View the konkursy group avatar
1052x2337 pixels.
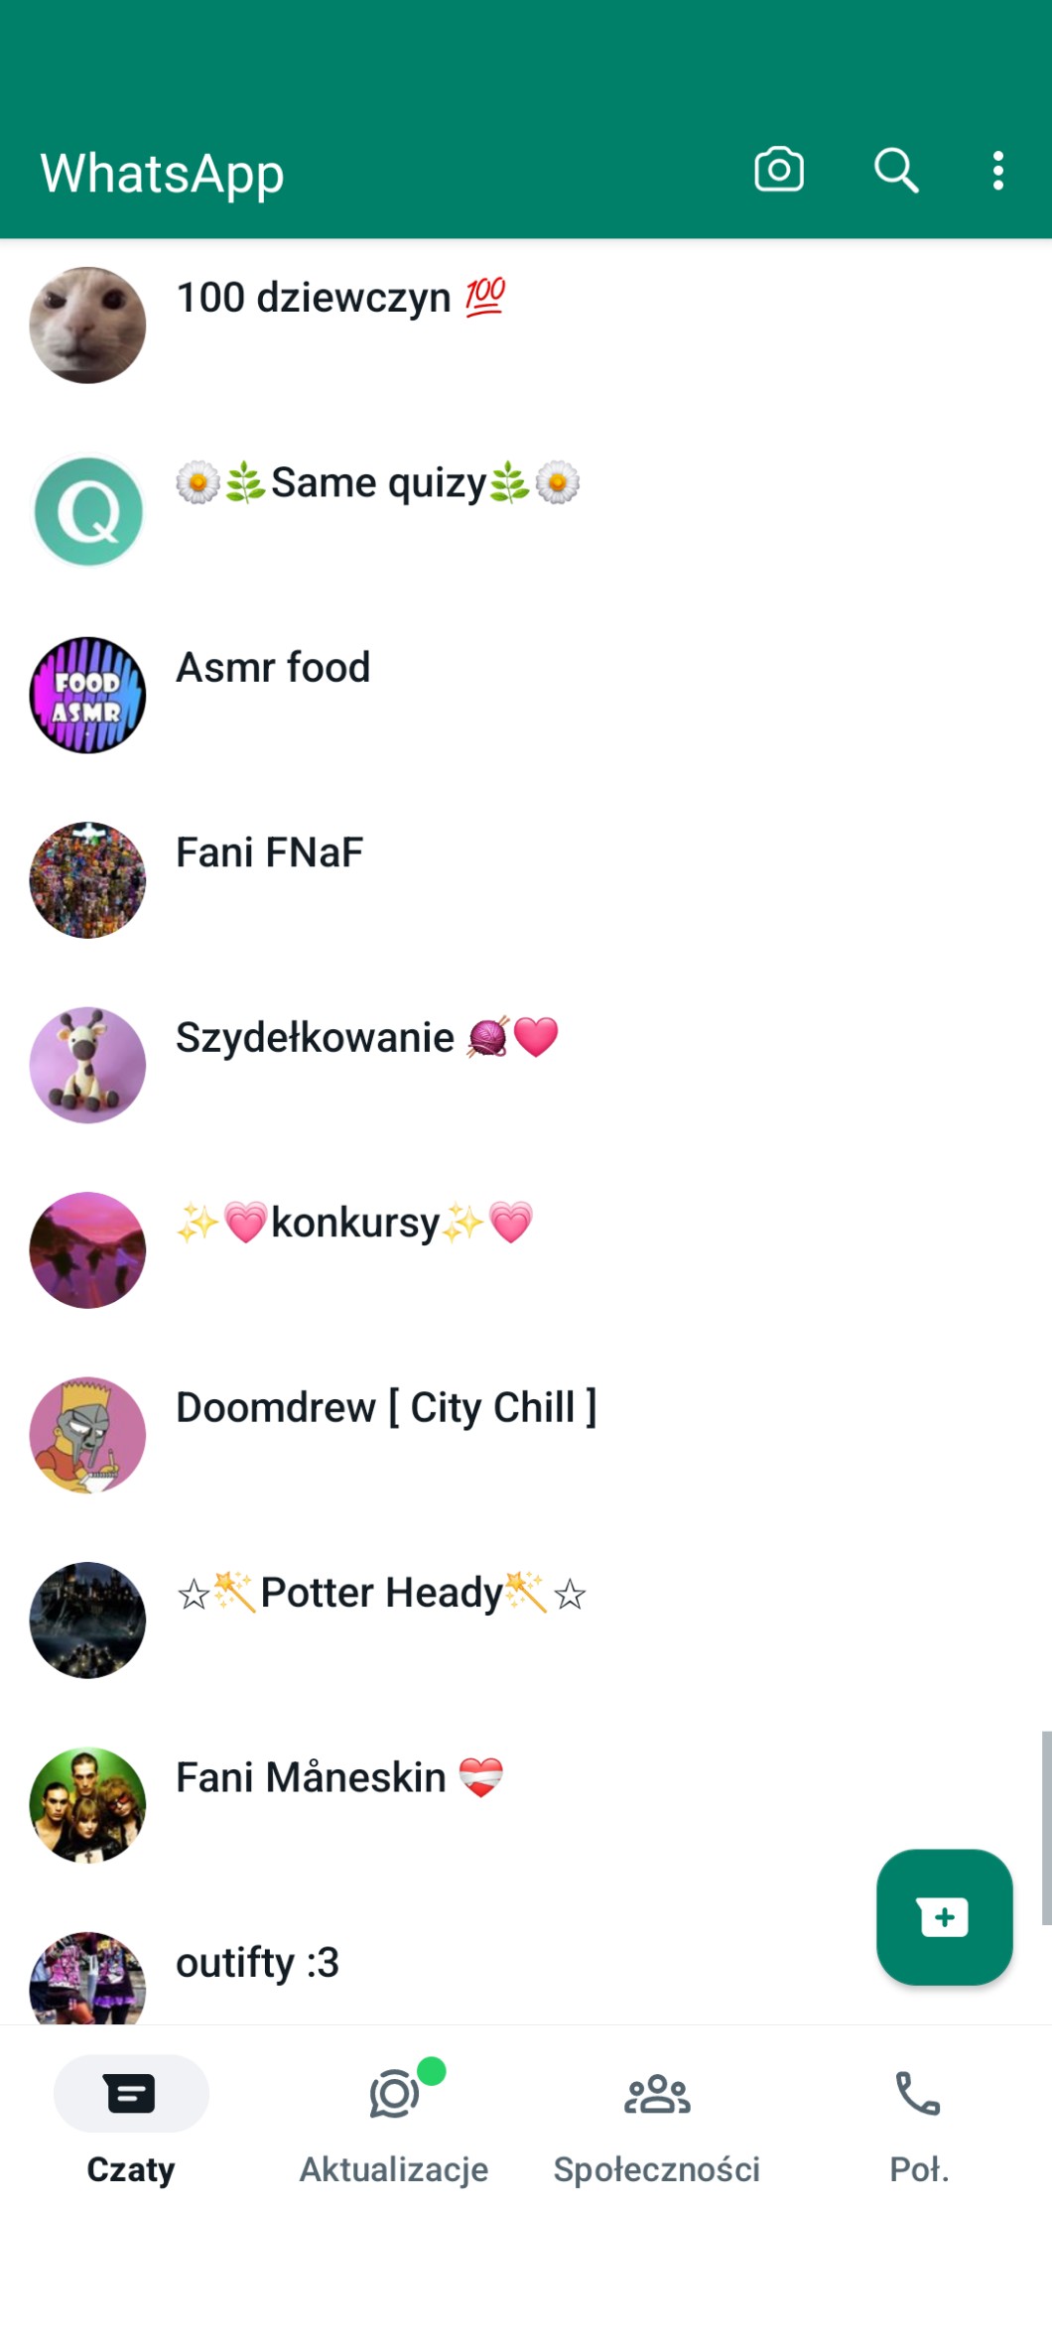click(87, 1250)
